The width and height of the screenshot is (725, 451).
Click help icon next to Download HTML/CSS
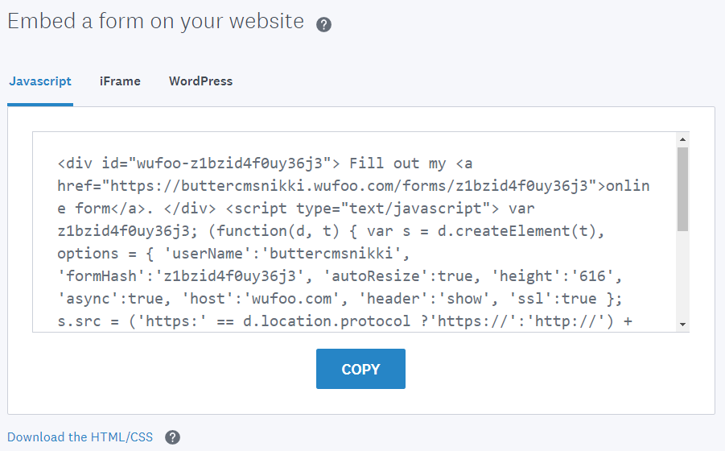coord(172,437)
